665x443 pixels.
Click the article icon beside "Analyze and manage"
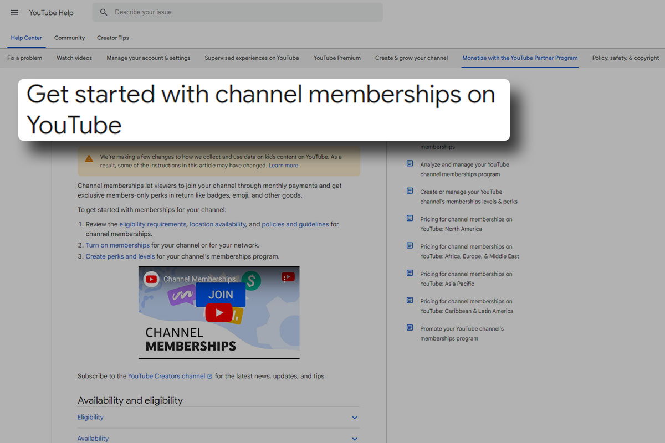coord(409,163)
